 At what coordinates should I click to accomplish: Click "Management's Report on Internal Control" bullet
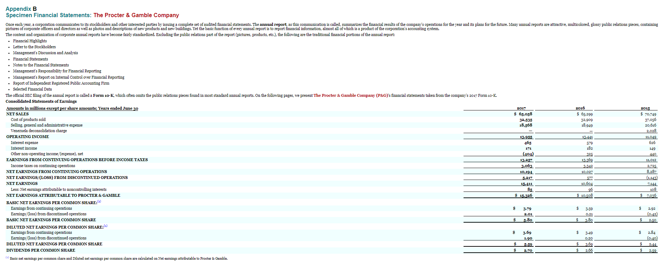69,77
